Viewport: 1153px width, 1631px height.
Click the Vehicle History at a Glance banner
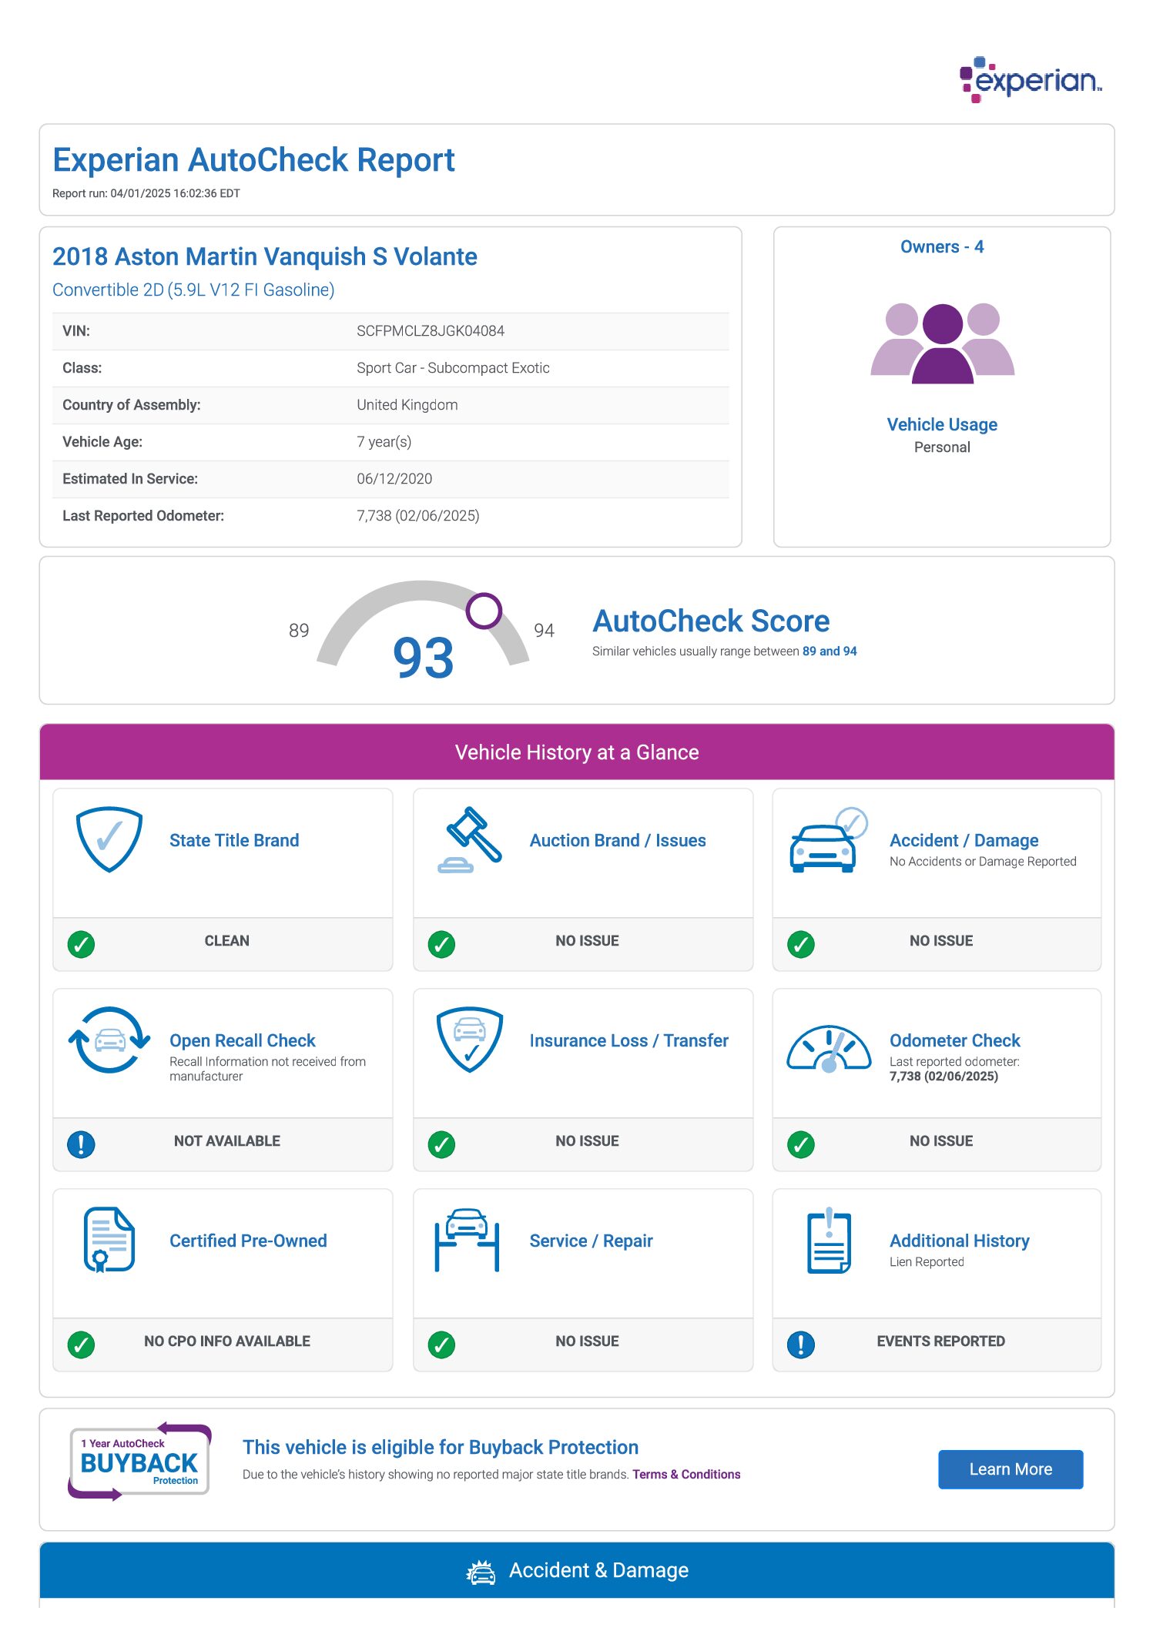point(577,752)
